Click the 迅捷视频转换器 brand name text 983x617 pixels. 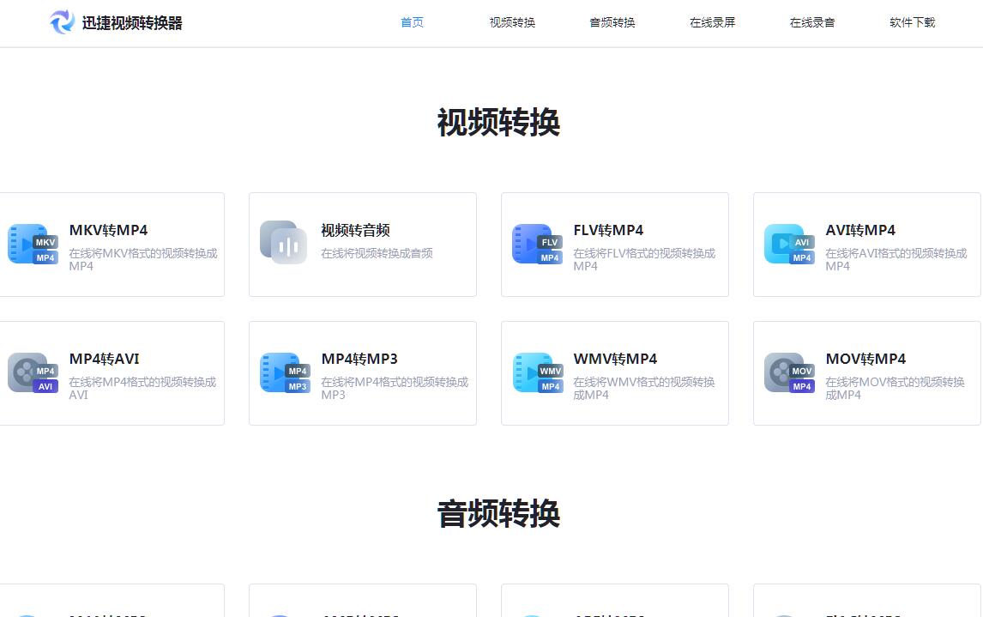click(x=132, y=23)
